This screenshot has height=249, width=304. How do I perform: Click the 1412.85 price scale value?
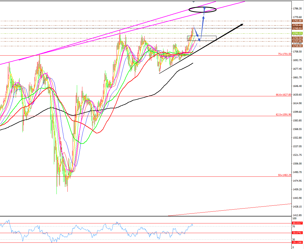pyautogui.click(x=297, y=215)
